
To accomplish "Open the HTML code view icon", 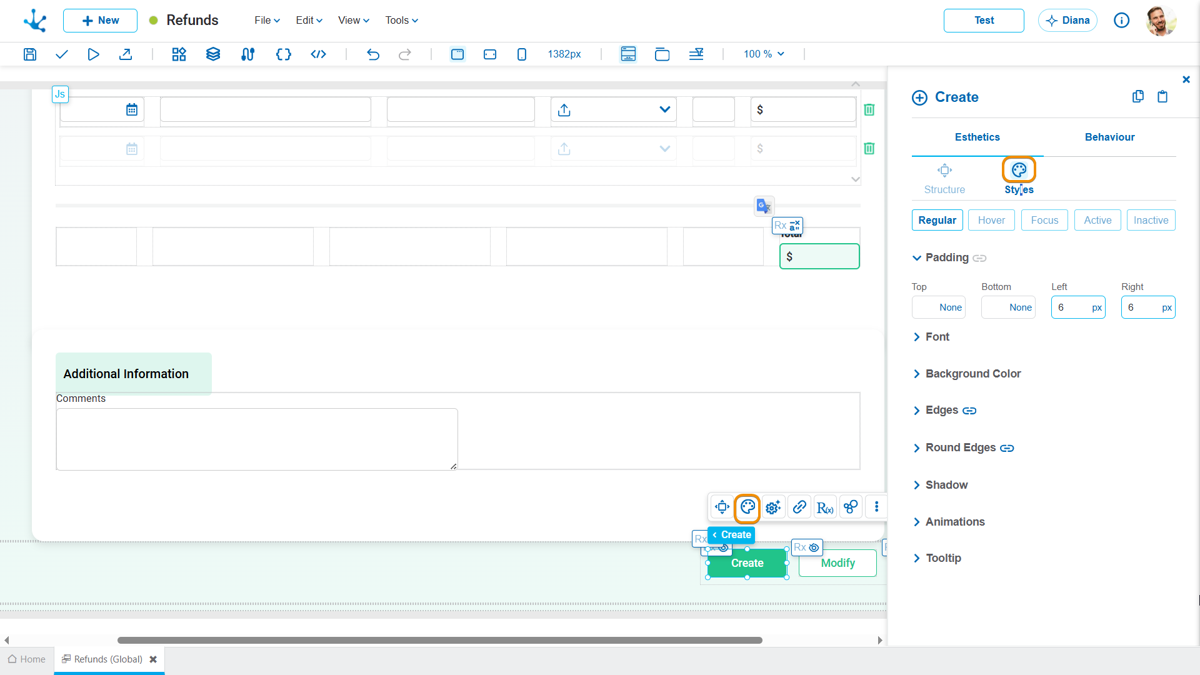I will click(318, 54).
